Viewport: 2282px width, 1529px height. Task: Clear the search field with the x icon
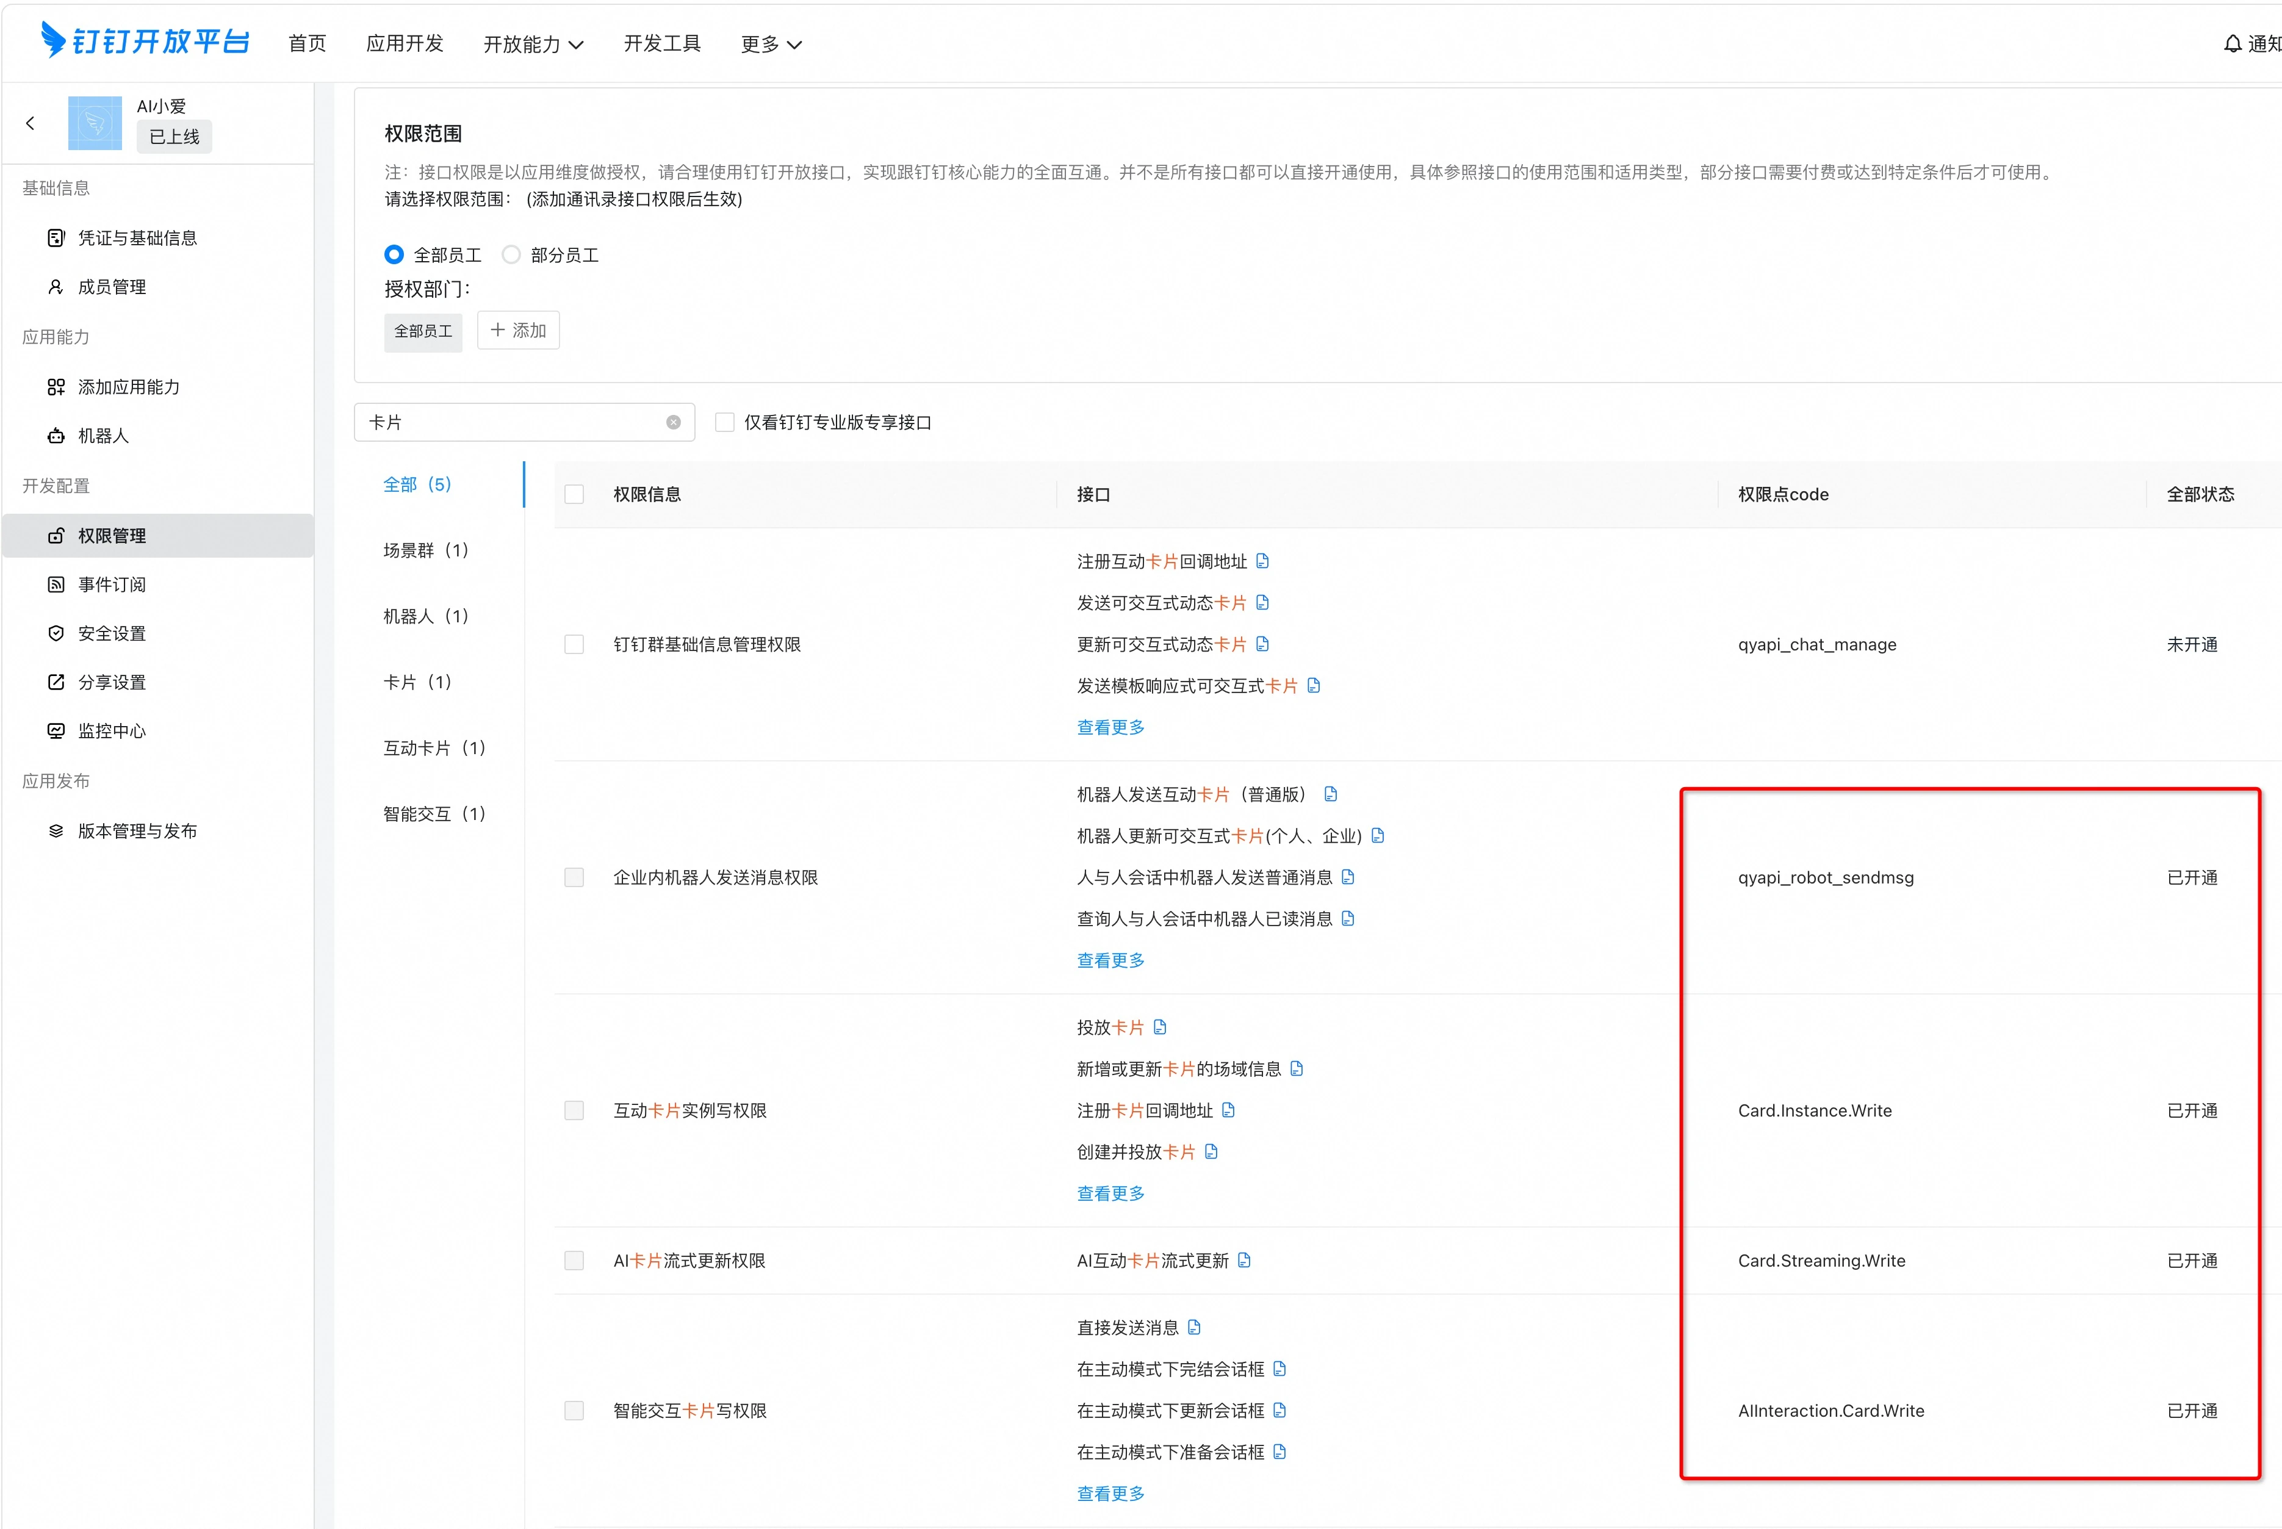click(x=673, y=422)
